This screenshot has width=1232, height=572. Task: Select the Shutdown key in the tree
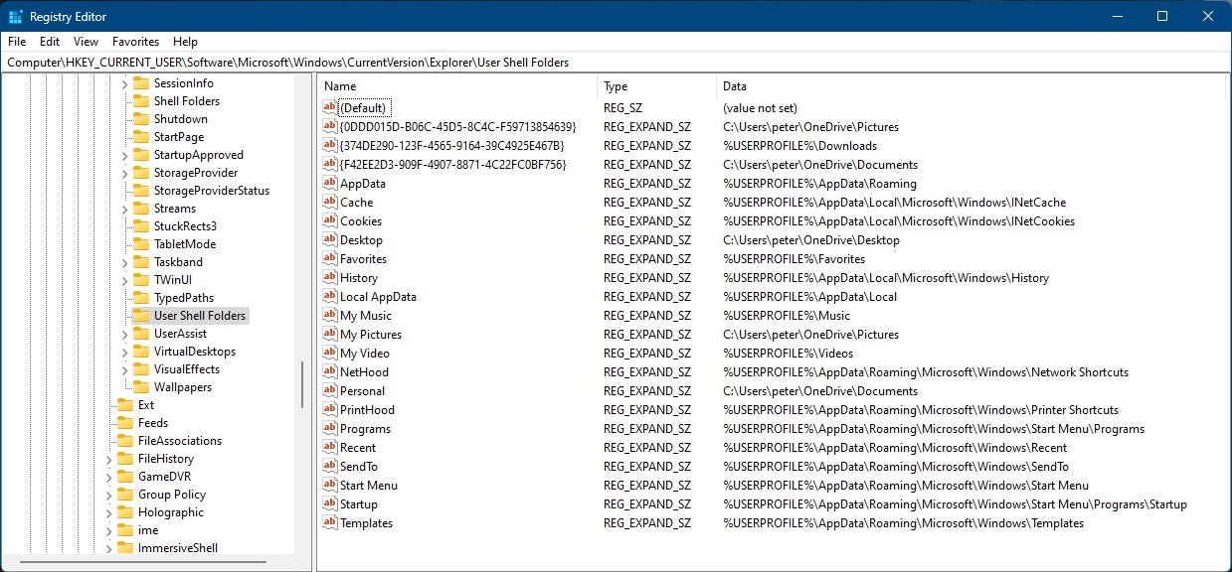[x=180, y=119]
